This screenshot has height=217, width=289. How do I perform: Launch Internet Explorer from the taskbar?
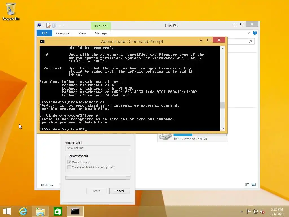pyautogui.click(x=23, y=211)
